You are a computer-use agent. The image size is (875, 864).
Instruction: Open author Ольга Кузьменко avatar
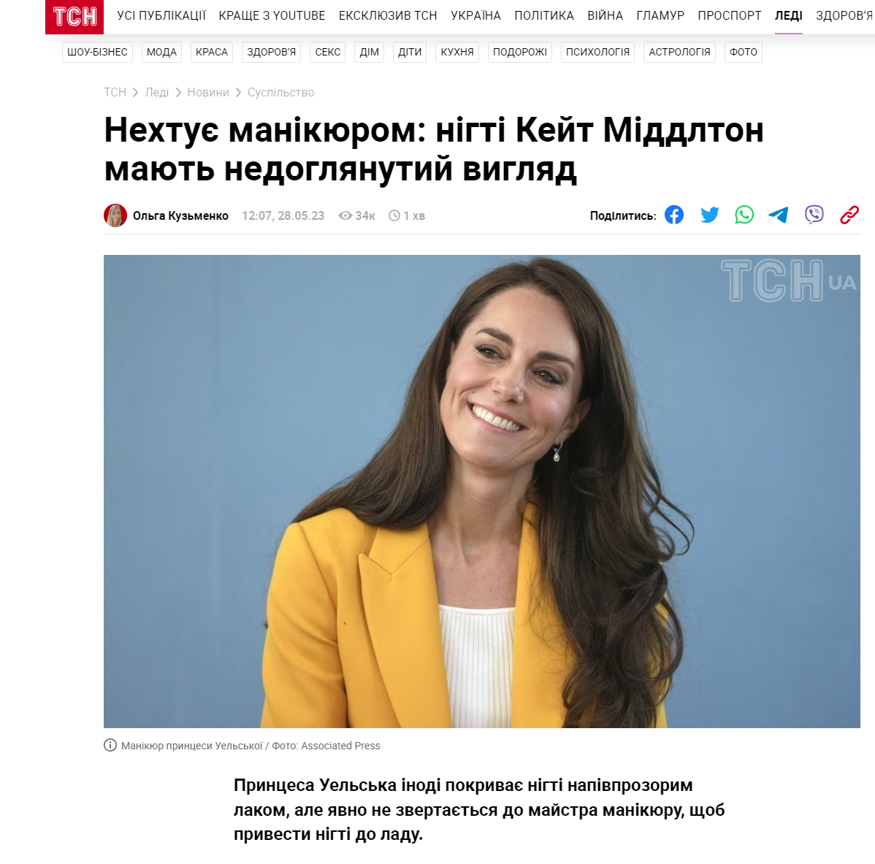pyautogui.click(x=115, y=215)
